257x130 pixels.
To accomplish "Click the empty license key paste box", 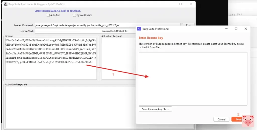I will [193, 79].
